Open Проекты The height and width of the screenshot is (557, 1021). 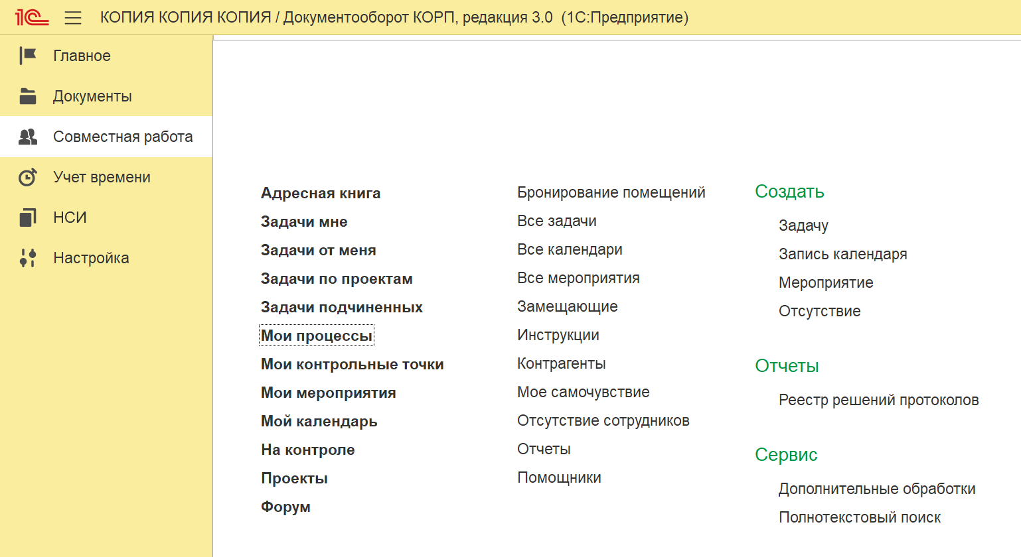pos(294,478)
